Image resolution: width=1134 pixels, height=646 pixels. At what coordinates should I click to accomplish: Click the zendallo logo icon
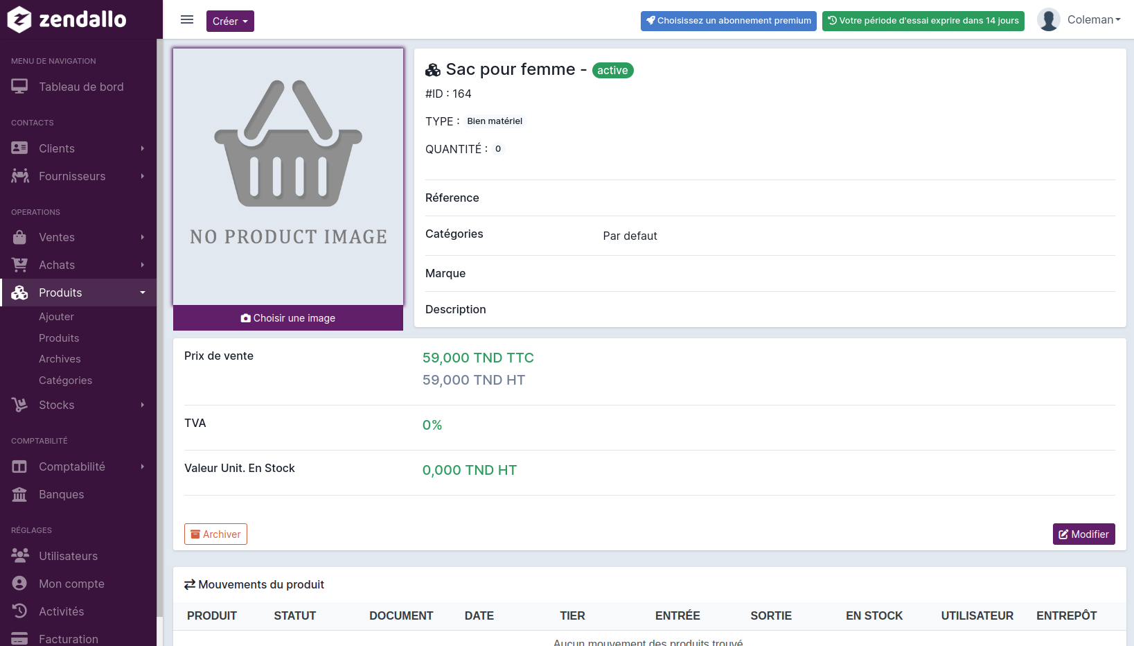[19, 19]
